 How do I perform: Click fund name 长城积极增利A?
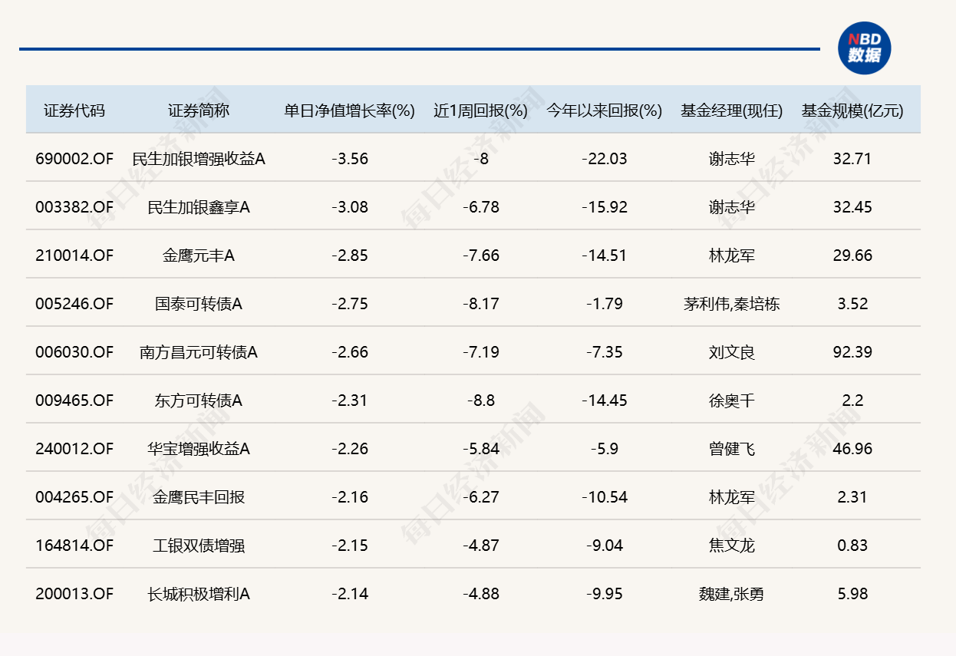coord(199,594)
